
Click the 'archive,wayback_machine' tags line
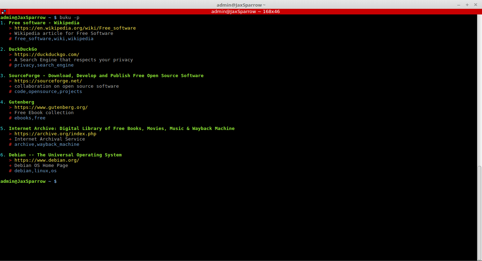point(47,144)
